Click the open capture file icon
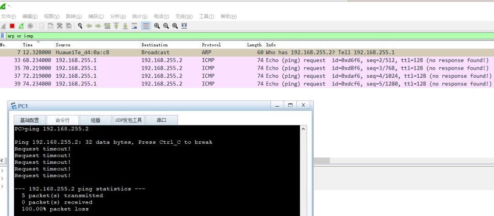Image resolution: width=494 pixels, height=216 pixels. click(42, 26)
